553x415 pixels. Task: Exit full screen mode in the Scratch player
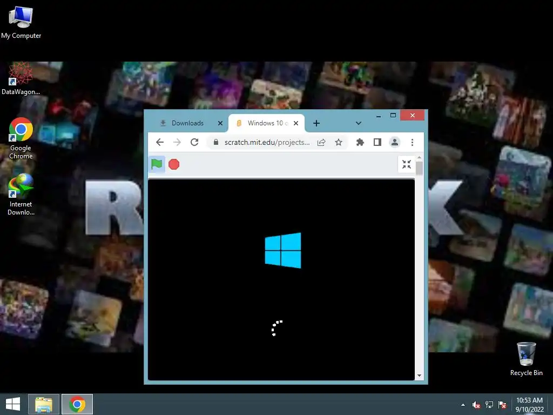coord(406,164)
